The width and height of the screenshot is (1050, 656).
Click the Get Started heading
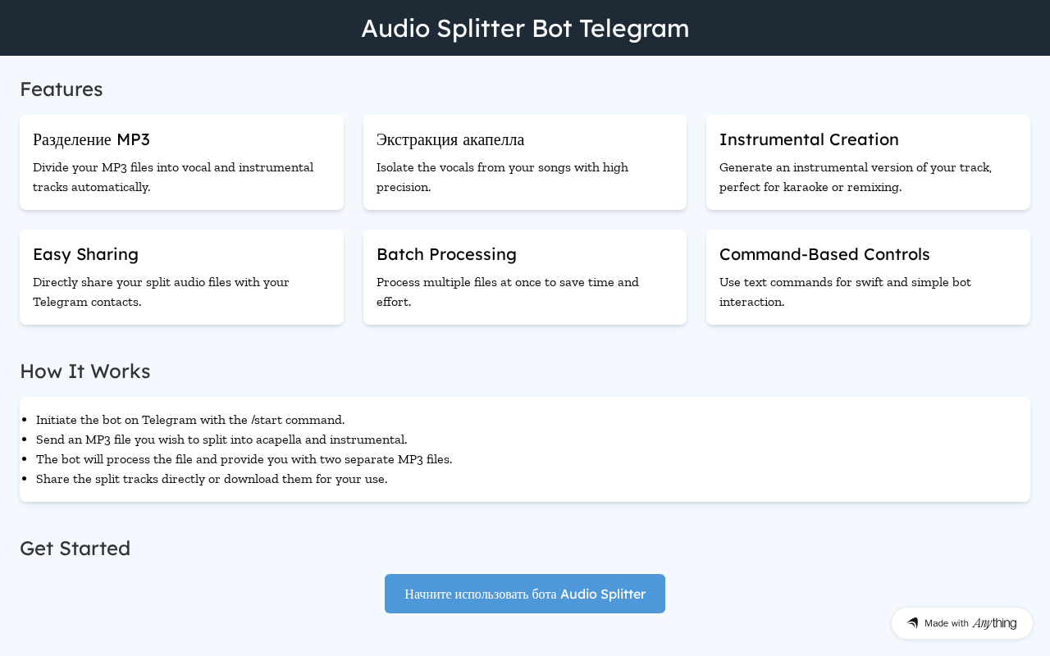pyautogui.click(x=75, y=548)
